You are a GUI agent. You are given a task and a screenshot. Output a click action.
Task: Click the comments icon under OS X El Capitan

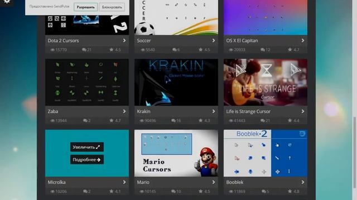pos(263,49)
